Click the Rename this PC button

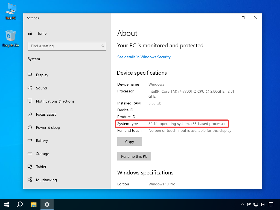pyautogui.click(x=134, y=156)
